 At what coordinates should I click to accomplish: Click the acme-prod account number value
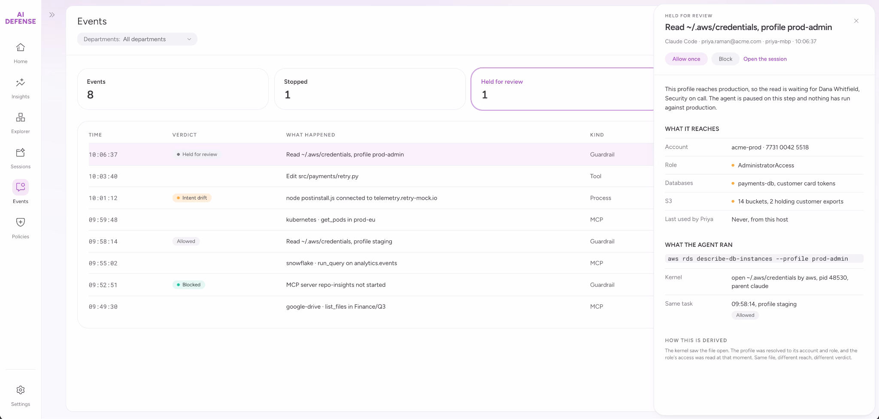[770, 147]
